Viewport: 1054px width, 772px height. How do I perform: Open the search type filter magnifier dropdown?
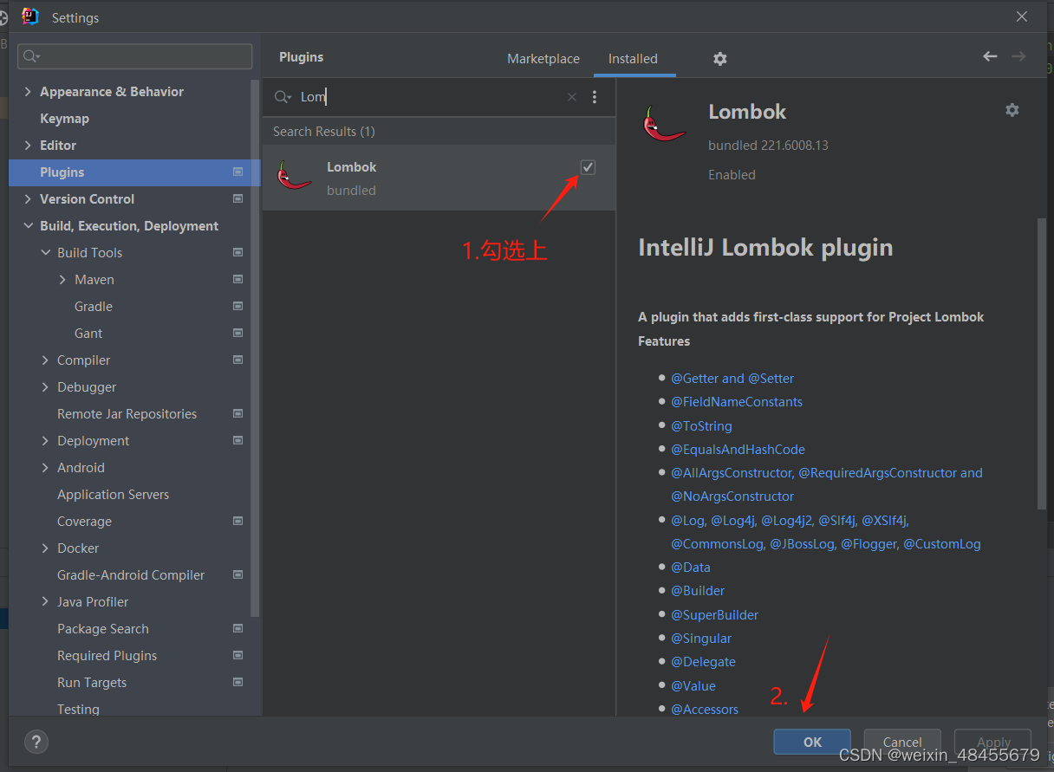(283, 97)
